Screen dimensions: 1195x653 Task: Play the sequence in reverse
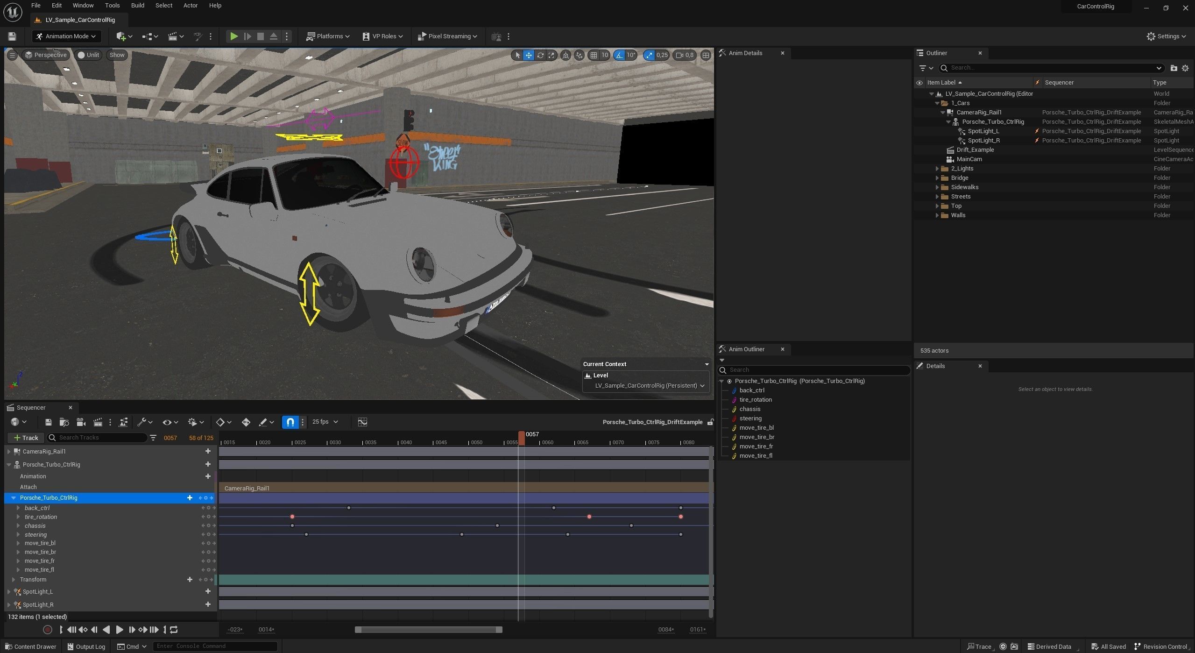pos(106,630)
